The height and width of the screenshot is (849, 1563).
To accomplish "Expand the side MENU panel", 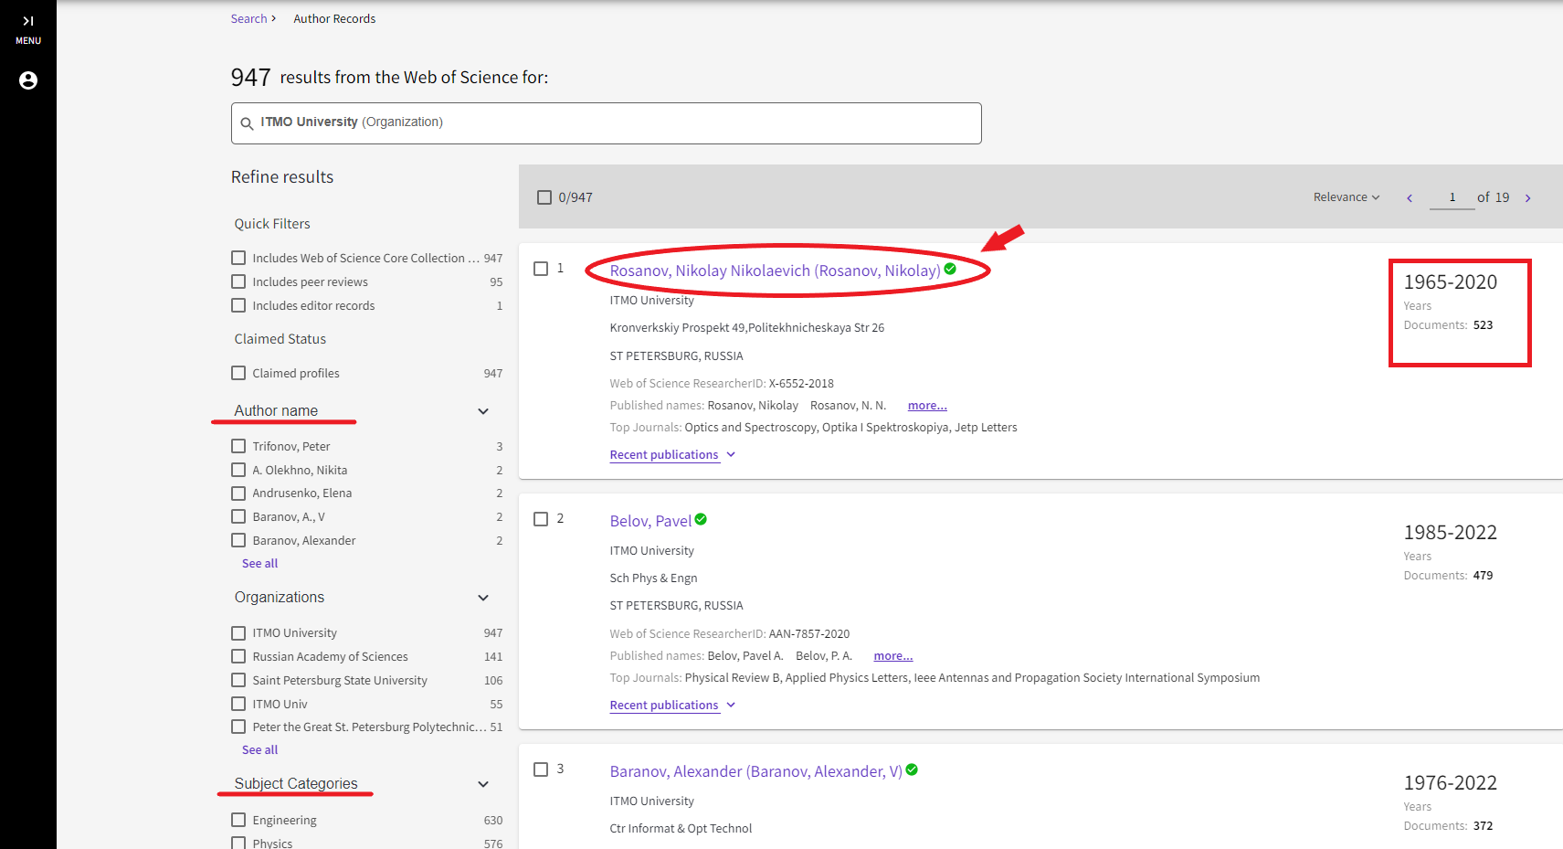I will [28, 28].
